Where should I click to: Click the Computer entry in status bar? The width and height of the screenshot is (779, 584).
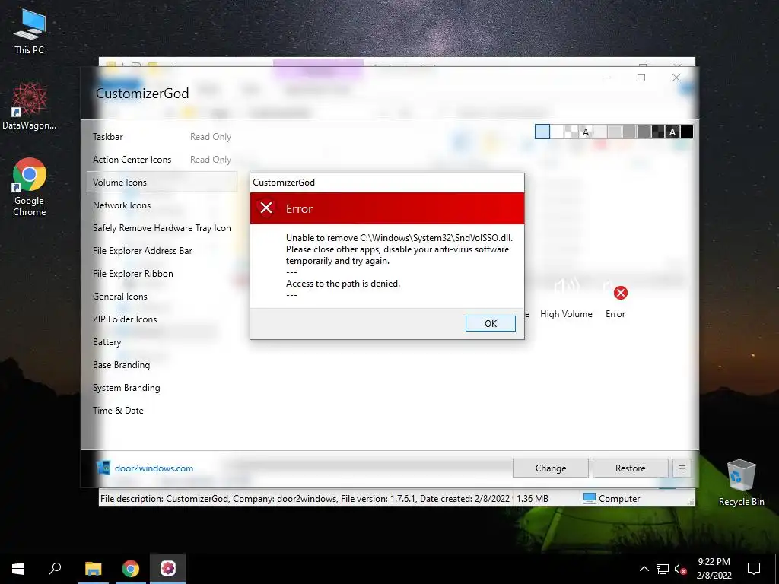(x=612, y=498)
